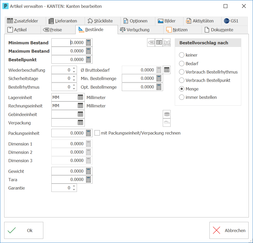Open lookup table for Lagereinheit
This screenshot has width=253, height=243.
point(80,97)
